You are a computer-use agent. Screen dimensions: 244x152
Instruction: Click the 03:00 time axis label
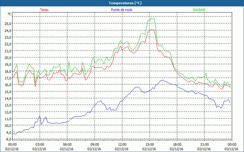tap(40, 145)
